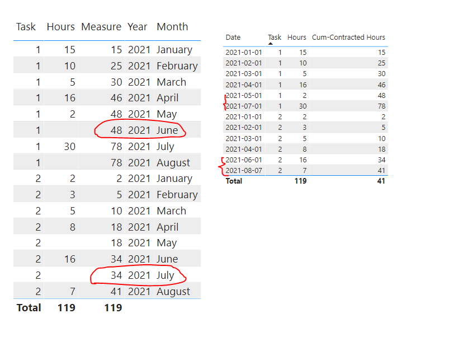This screenshot has height=337, width=454.
Task: Click the 119 total under left Hours column
Action: click(67, 308)
